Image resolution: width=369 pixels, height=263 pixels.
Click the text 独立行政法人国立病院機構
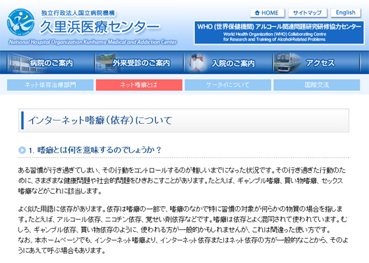tap(78, 13)
